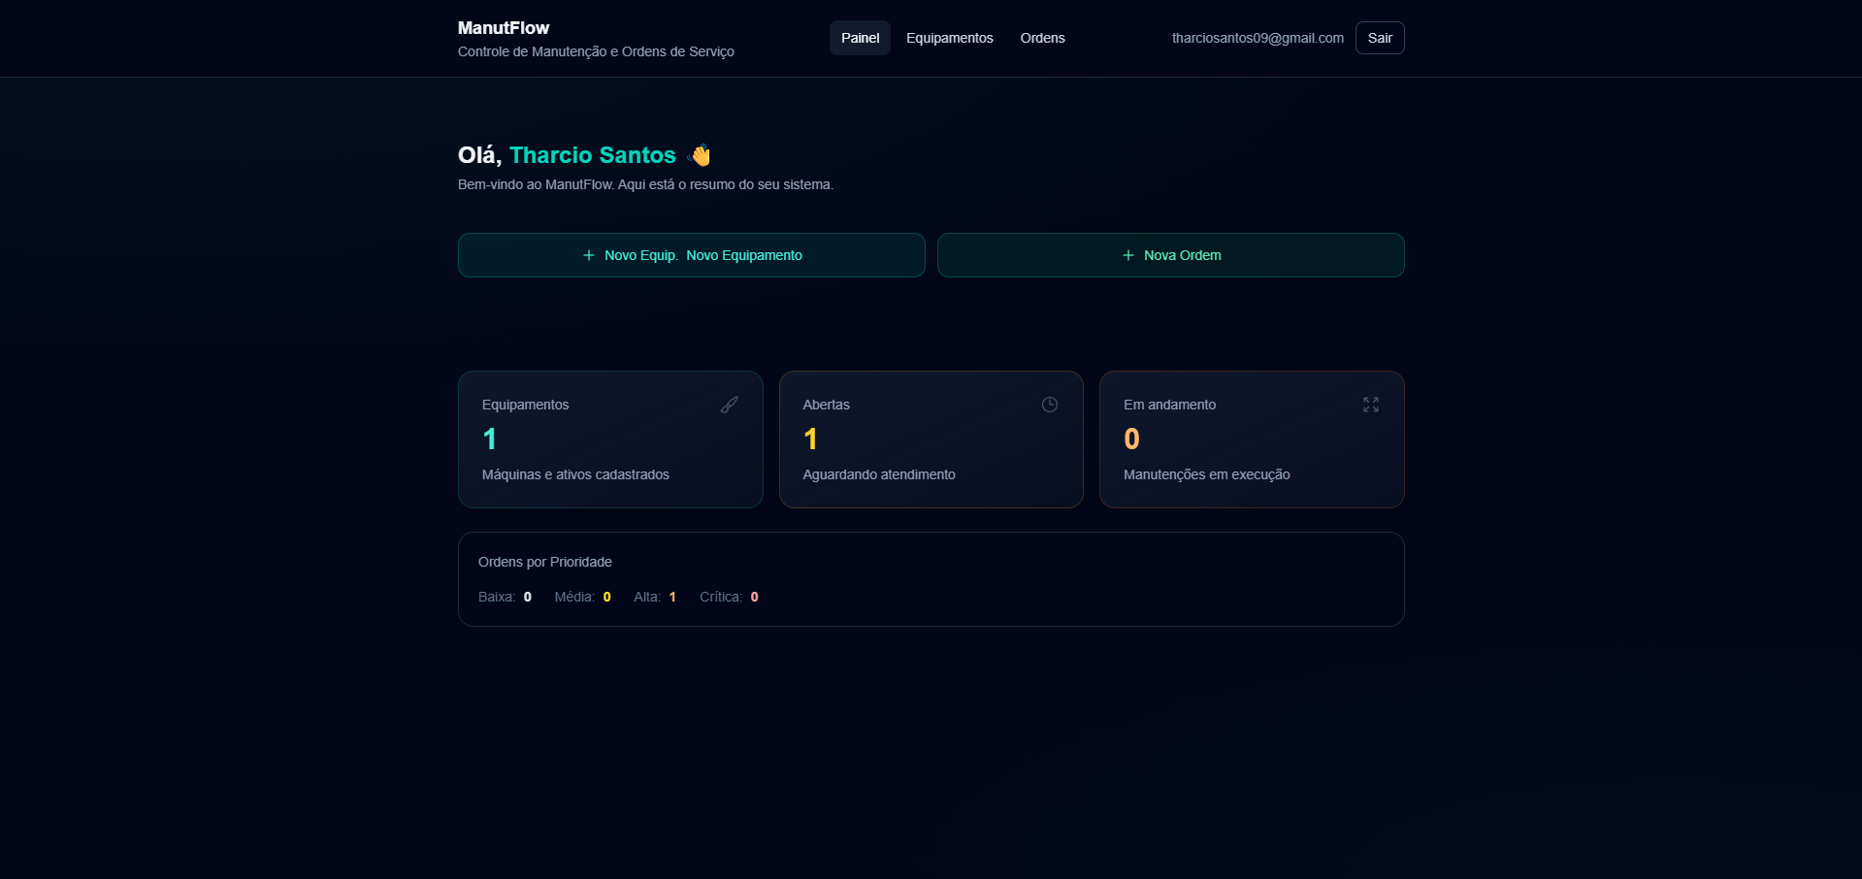Click 'Manutenções em execução' text
This screenshot has width=1862, height=879.
click(1207, 474)
